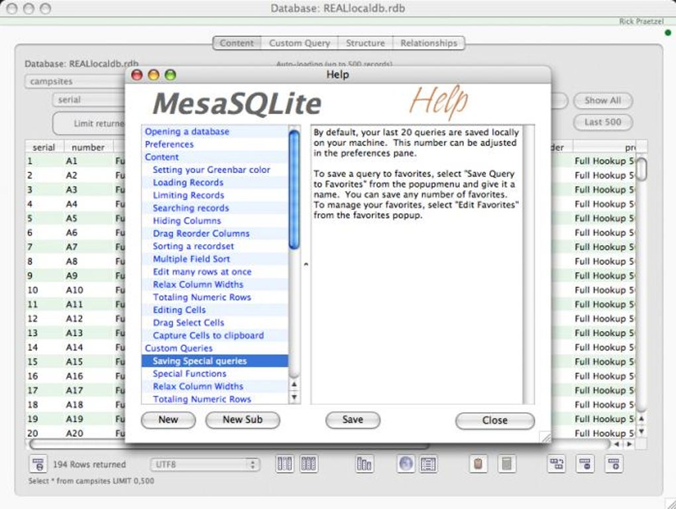Screen dimensions: 676x509
Task: Click the up arrow of help topics scrollbar
Action: 294,384
